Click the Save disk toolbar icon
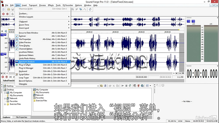Viewport: 219px width, 123px height. pos(13,9)
